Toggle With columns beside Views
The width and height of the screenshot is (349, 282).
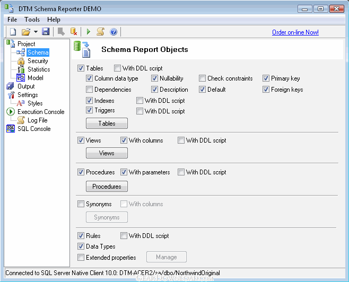pyautogui.click(x=124, y=140)
